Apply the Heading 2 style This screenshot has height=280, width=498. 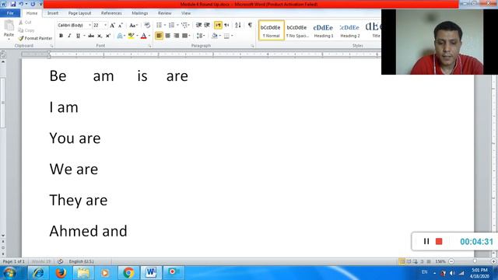349,30
